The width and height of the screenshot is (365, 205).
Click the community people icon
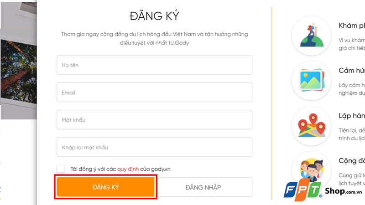coord(312,168)
